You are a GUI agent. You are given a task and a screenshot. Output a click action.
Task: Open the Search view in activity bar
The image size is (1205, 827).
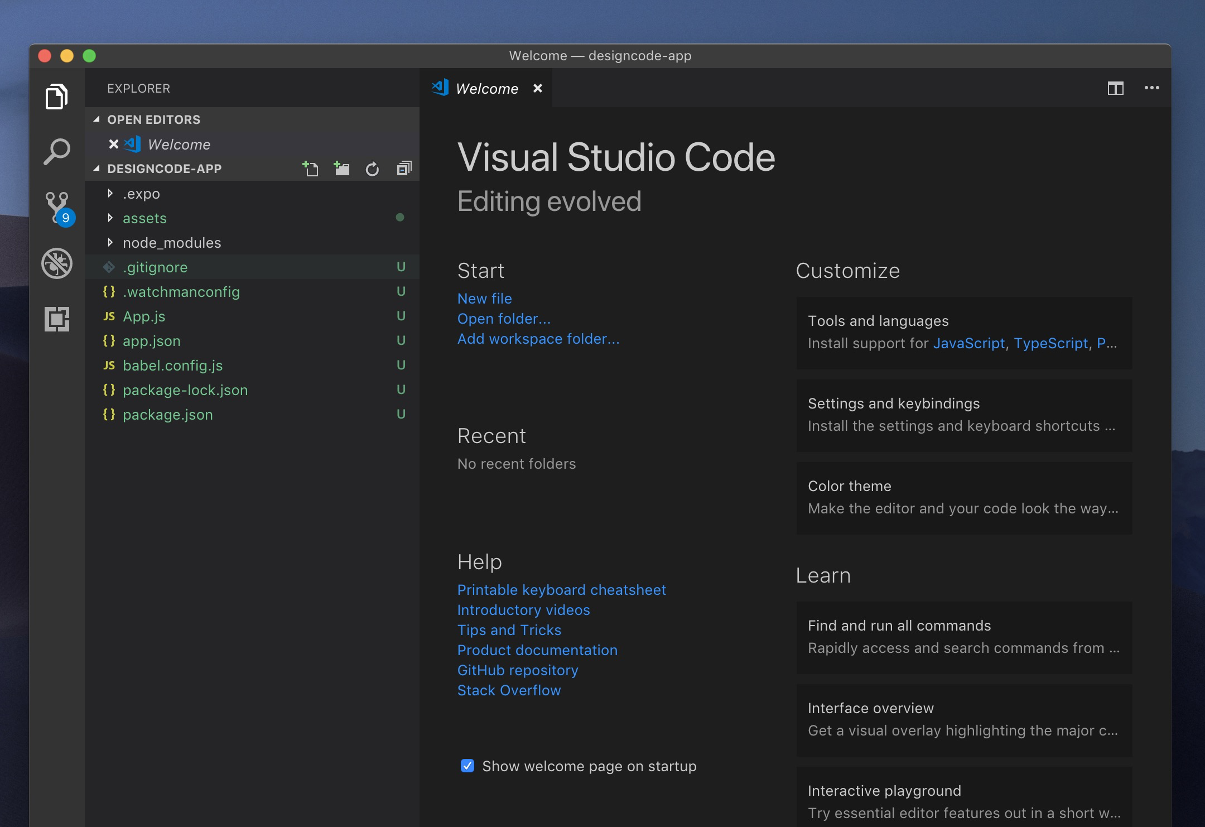tap(57, 152)
